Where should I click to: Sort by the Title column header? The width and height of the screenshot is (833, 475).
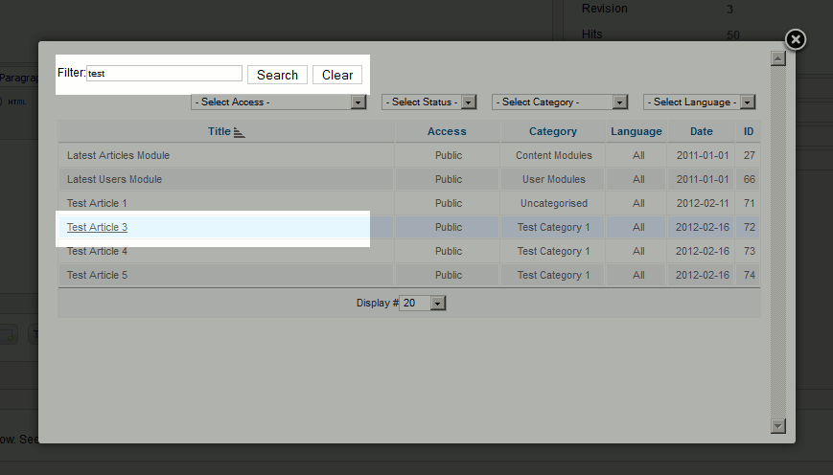tap(219, 131)
